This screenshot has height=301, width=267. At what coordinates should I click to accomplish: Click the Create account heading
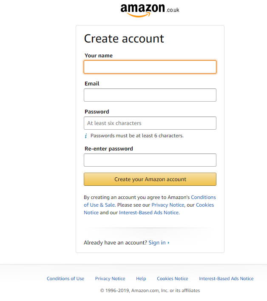pos(124,39)
